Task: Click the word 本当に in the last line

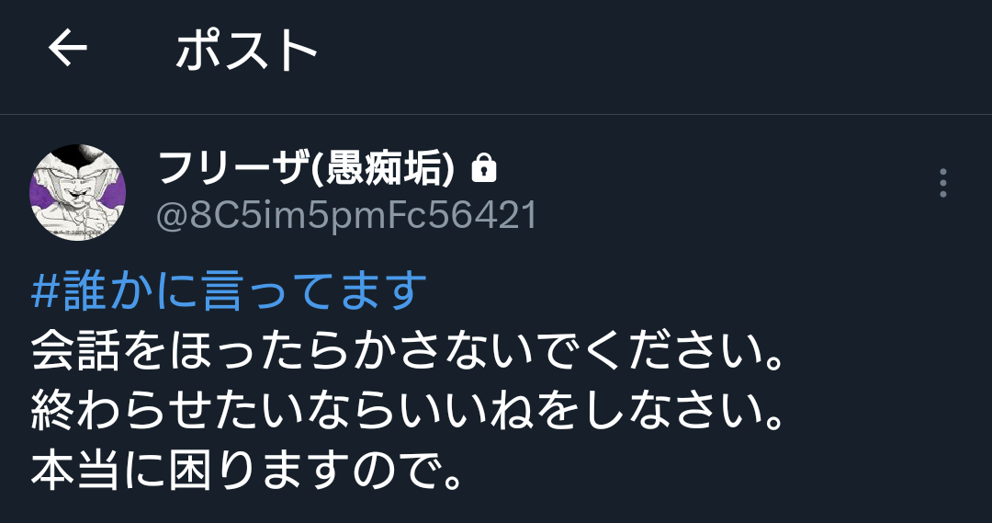Action: point(98,472)
